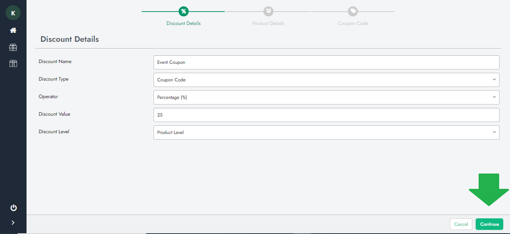
Task: Click the power logout icon
Action: click(13, 208)
